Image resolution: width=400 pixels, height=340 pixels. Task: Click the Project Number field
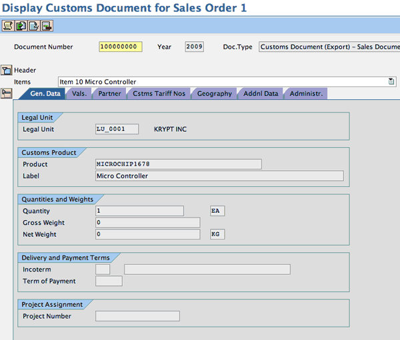click(137, 316)
